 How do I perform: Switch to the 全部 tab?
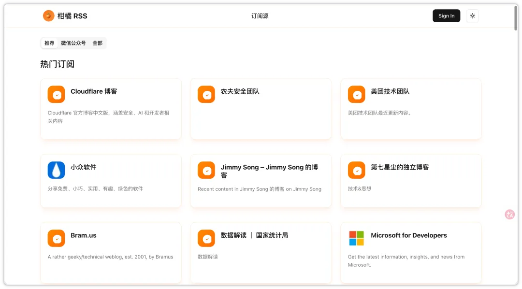(x=98, y=43)
